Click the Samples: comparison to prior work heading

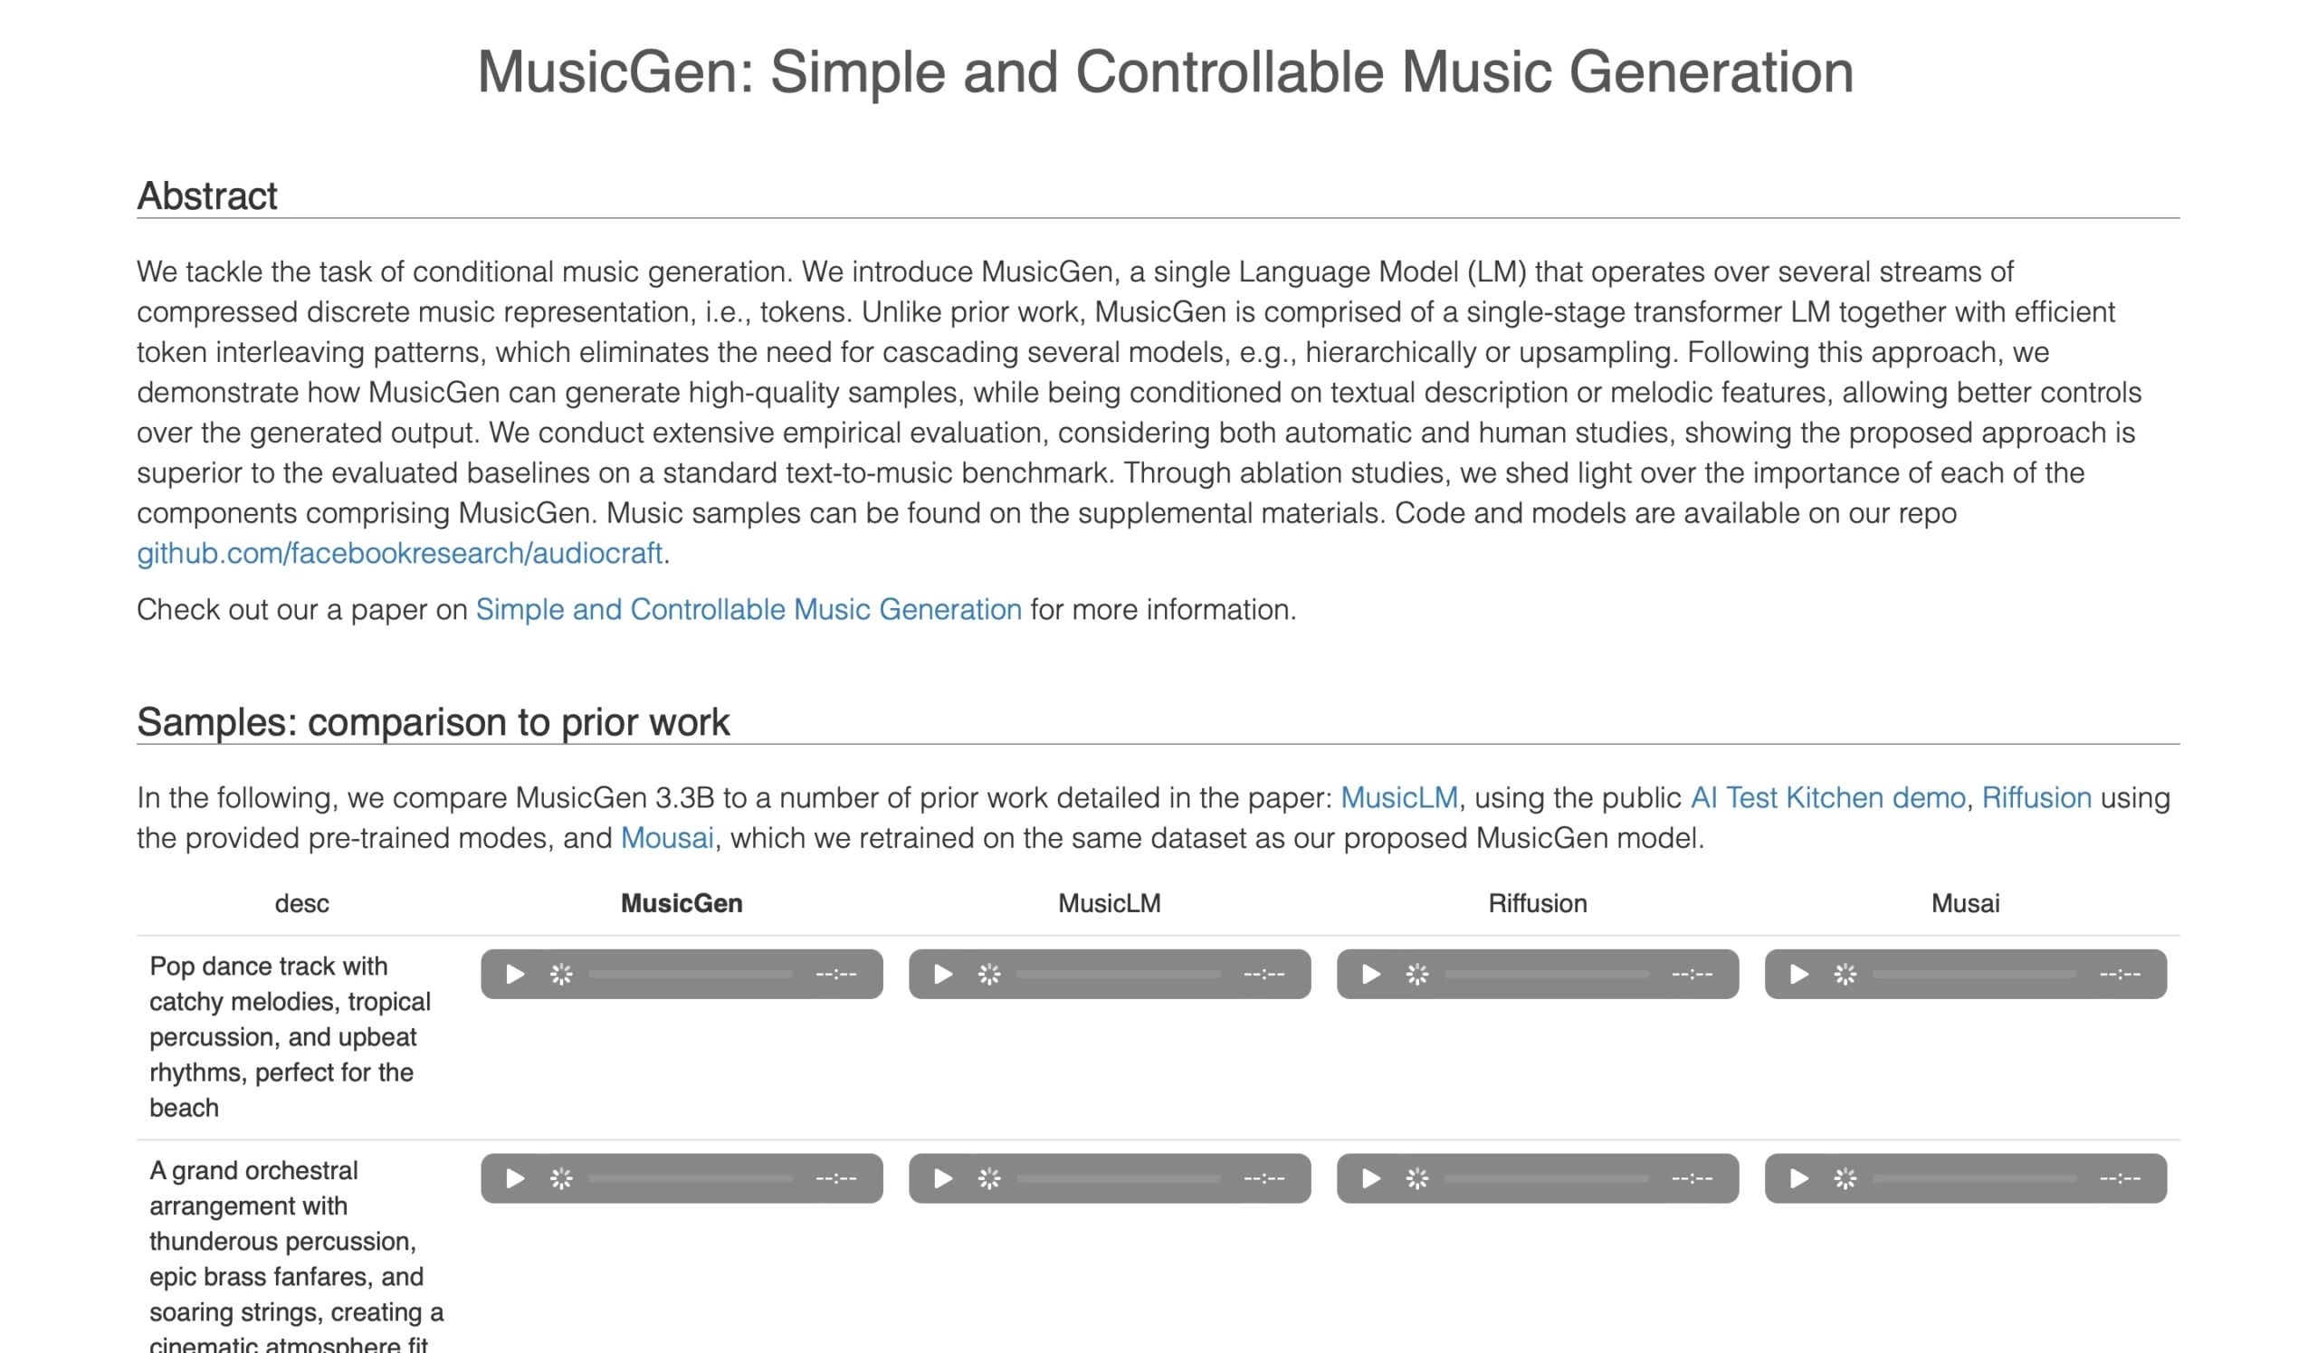(x=433, y=722)
